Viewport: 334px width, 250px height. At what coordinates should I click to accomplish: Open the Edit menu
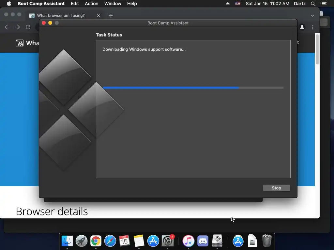75,4
